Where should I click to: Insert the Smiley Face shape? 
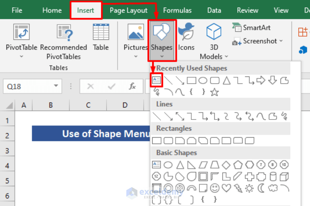tap(215, 188)
